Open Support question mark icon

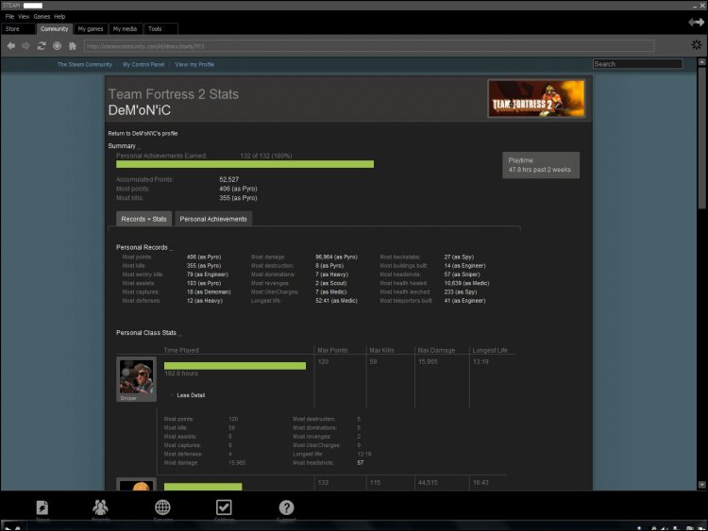pyautogui.click(x=286, y=507)
